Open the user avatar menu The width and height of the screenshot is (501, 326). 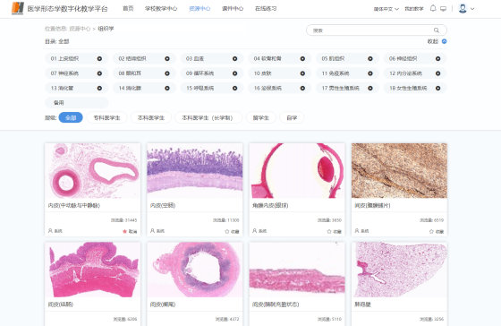point(466,9)
